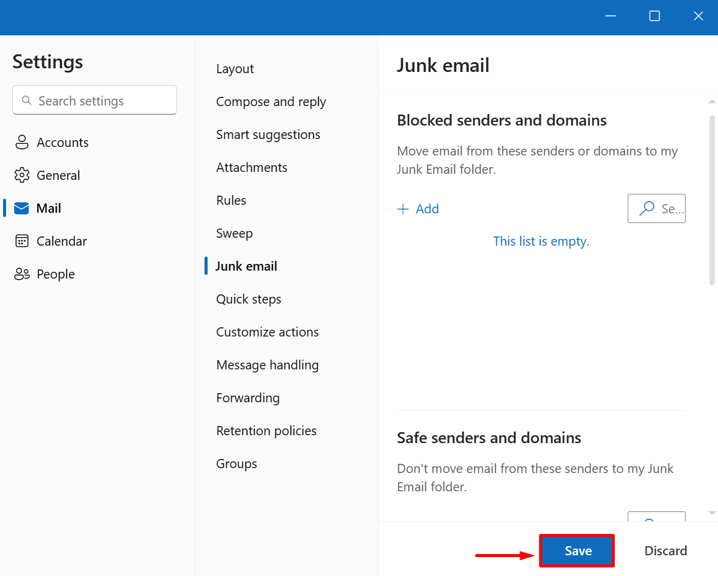Click the 'This list is empty.' text
Image resolution: width=718 pixels, height=576 pixels.
(541, 241)
